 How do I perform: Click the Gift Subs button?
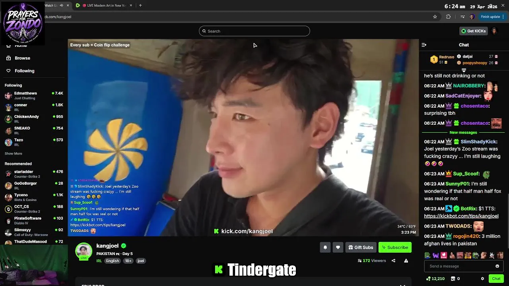[x=361, y=247]
